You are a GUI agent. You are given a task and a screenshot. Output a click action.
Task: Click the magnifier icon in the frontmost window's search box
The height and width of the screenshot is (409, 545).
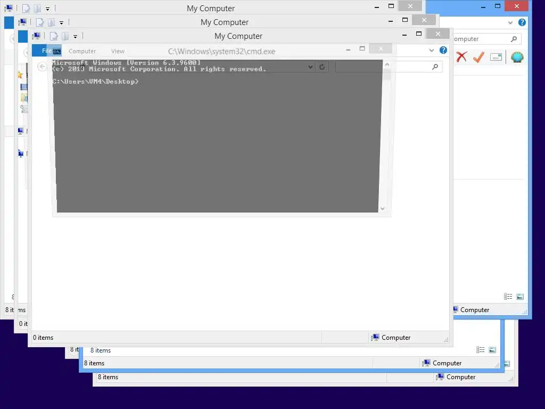435,67
